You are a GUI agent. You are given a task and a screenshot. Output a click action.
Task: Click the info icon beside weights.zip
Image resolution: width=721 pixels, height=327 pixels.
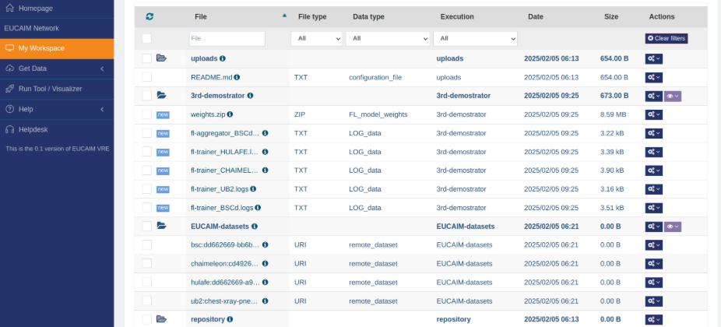coord(230,114)
